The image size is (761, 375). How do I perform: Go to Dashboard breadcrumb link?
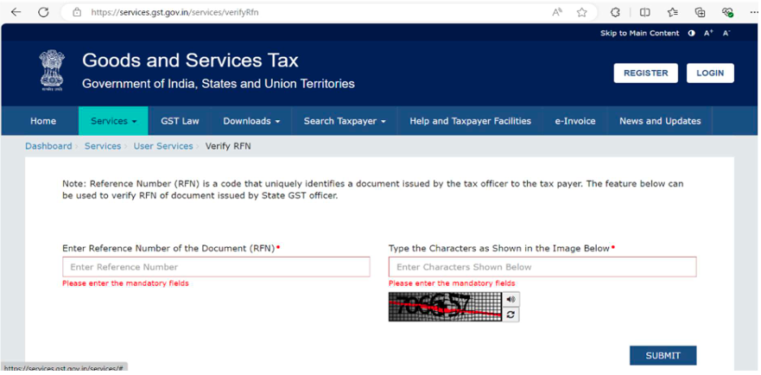point(48,146)
